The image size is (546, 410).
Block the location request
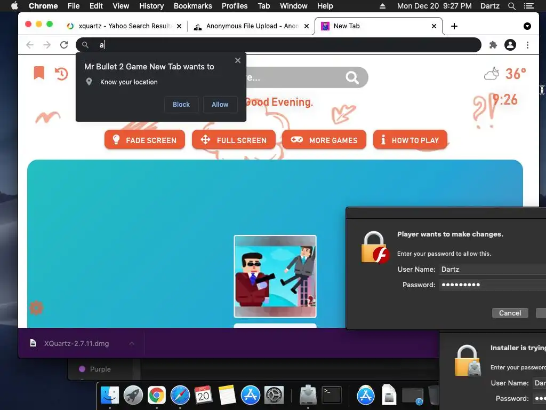[181, 104]
